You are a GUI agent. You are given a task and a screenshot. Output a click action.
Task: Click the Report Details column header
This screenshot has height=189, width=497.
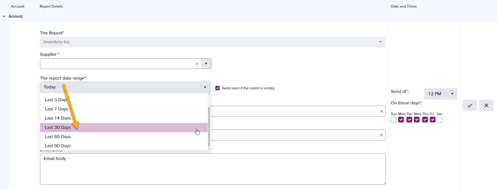click(51, 6)
